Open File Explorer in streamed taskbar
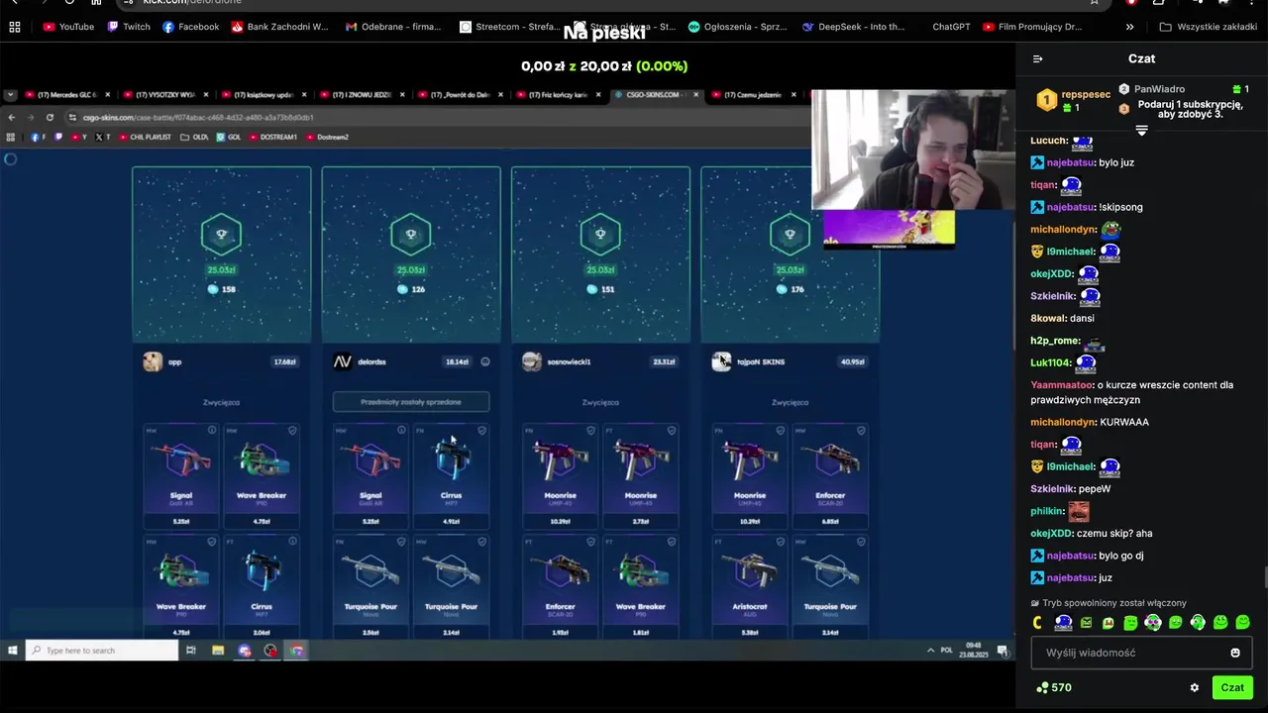 click(217, 651)
